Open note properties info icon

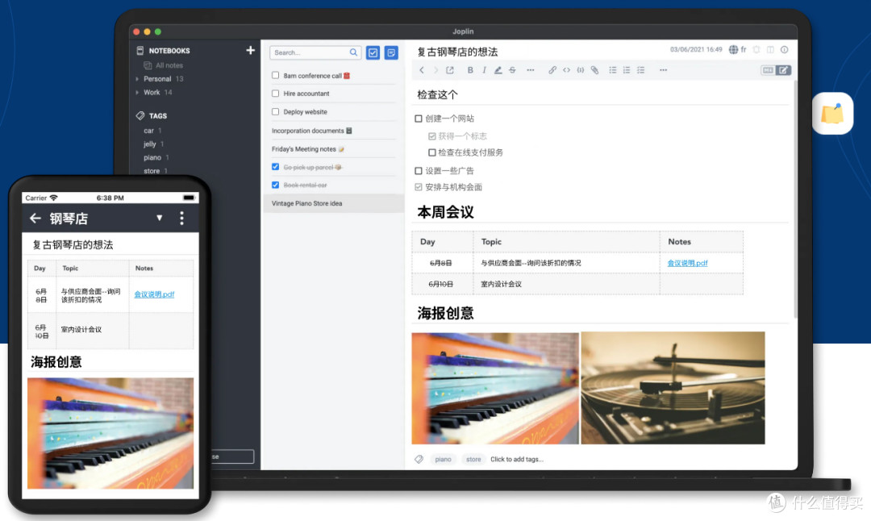coord(785,49)
